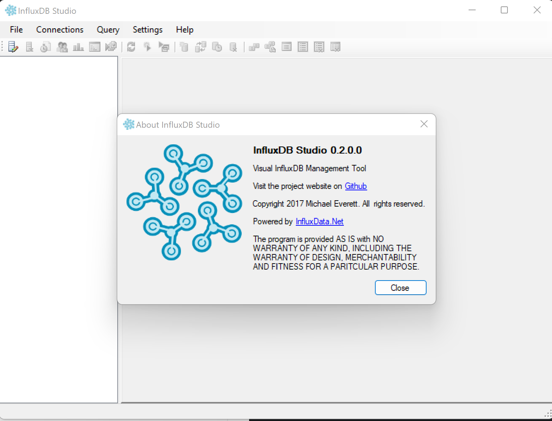Follow the Github project link

point(356,186)
